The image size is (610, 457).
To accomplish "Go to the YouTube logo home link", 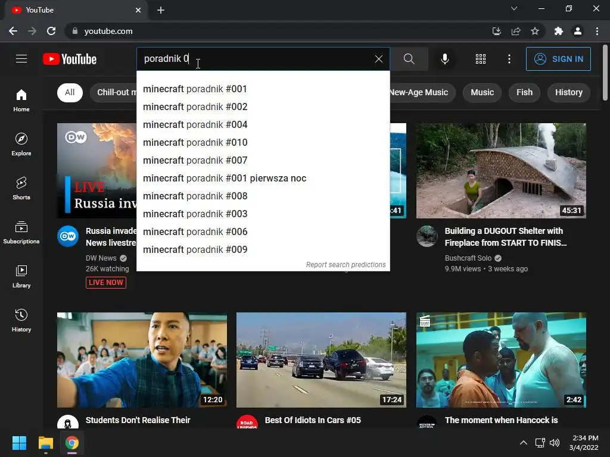I will point(70,59).
